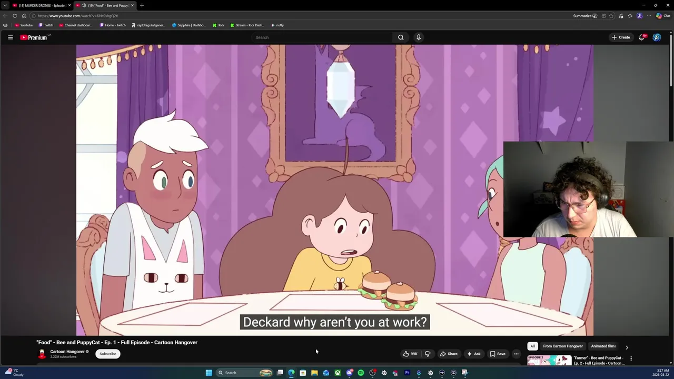Click Summarize in the address bar

pos(585,16)
